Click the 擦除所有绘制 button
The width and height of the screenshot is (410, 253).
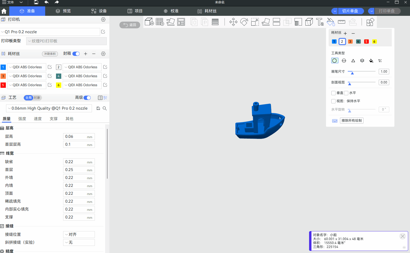point(351,121)
